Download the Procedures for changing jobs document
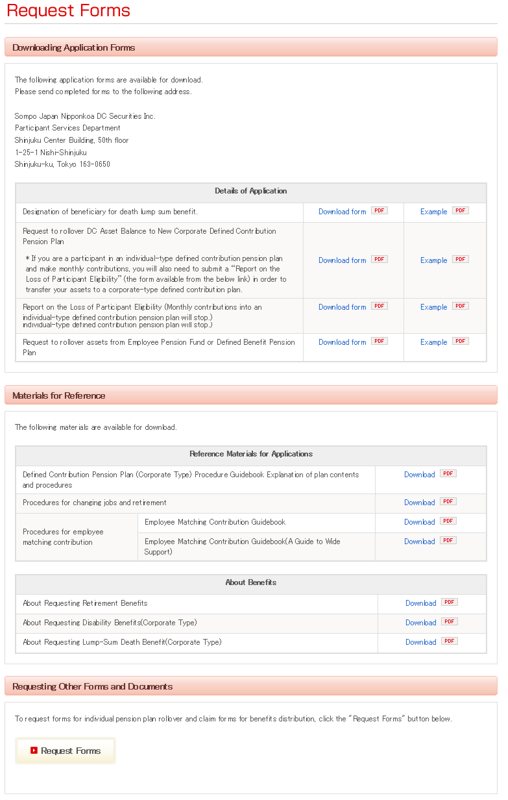The image size is (508, 800). (x=420, y=502)
